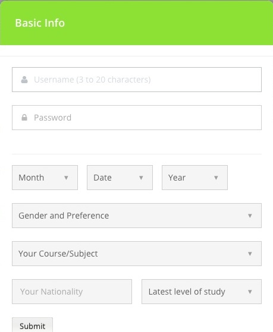This screenshot has height=332, width=273.
Task: Focus the Your Nationality field
Action: coord(72,292)
